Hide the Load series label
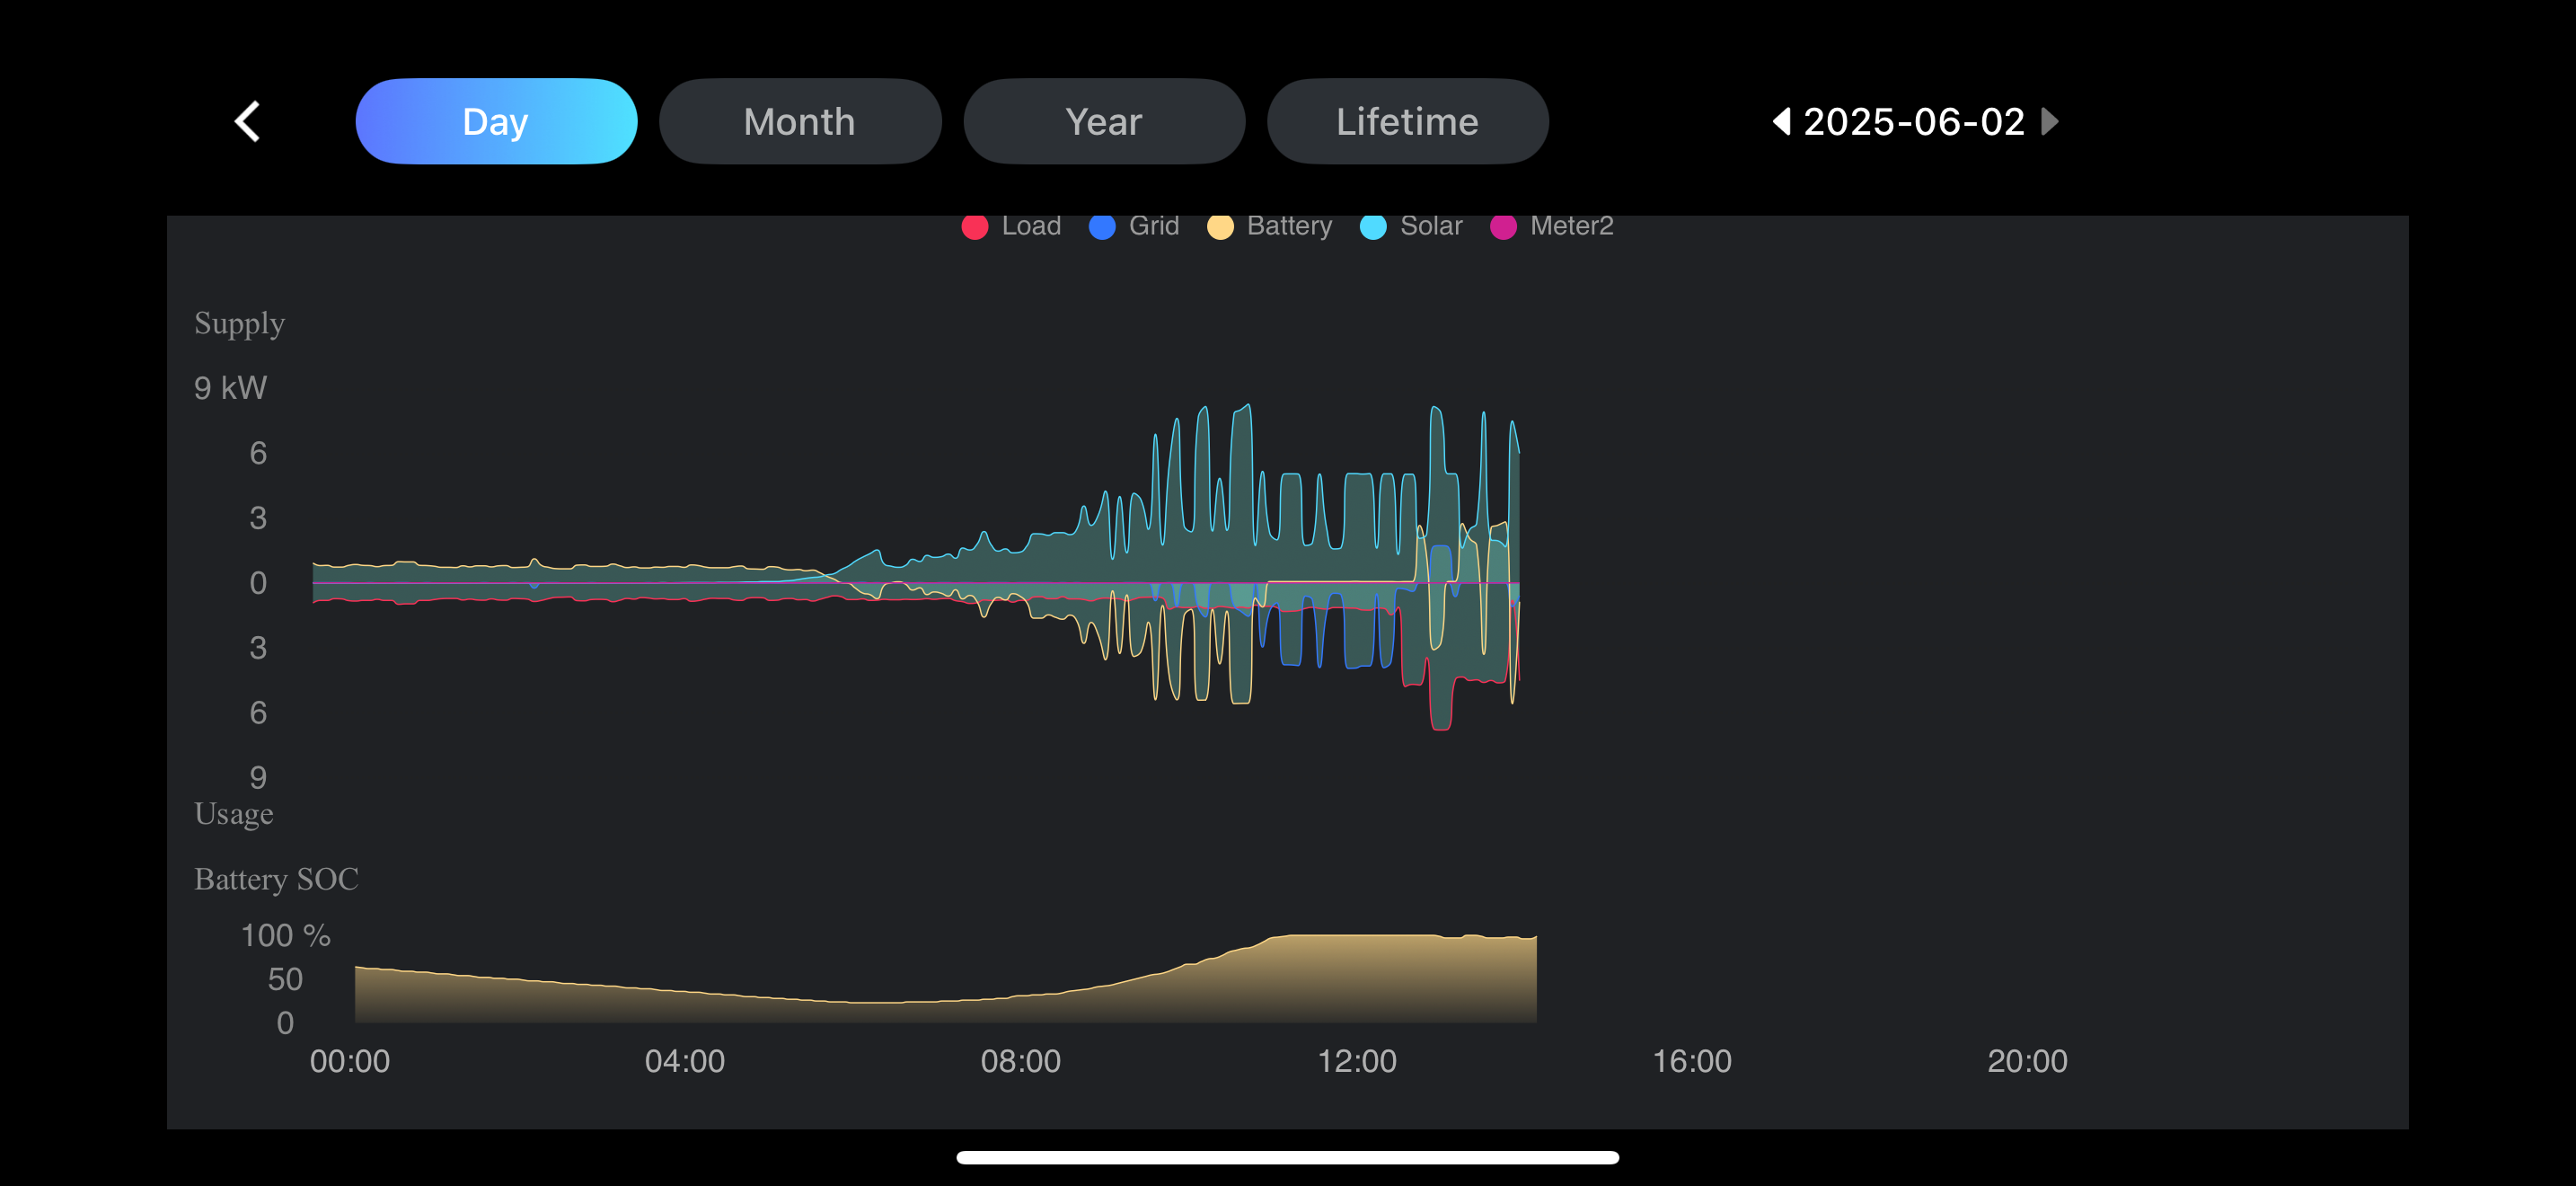The height and width of the screenshot is (1186, 2576). coord(1030,226)
